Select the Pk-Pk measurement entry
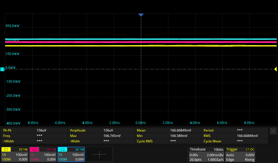 pos(8,130)
